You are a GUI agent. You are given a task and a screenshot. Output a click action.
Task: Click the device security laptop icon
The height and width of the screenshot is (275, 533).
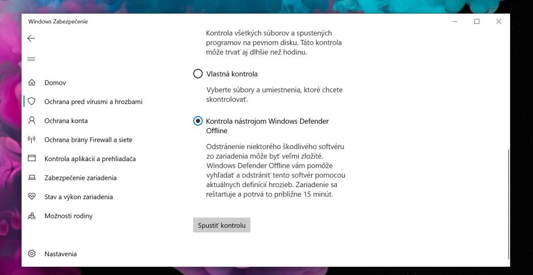32,177
